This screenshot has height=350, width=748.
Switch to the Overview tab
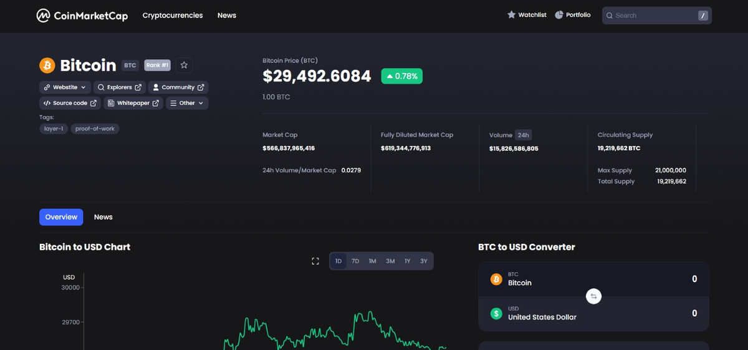(61, 217)
